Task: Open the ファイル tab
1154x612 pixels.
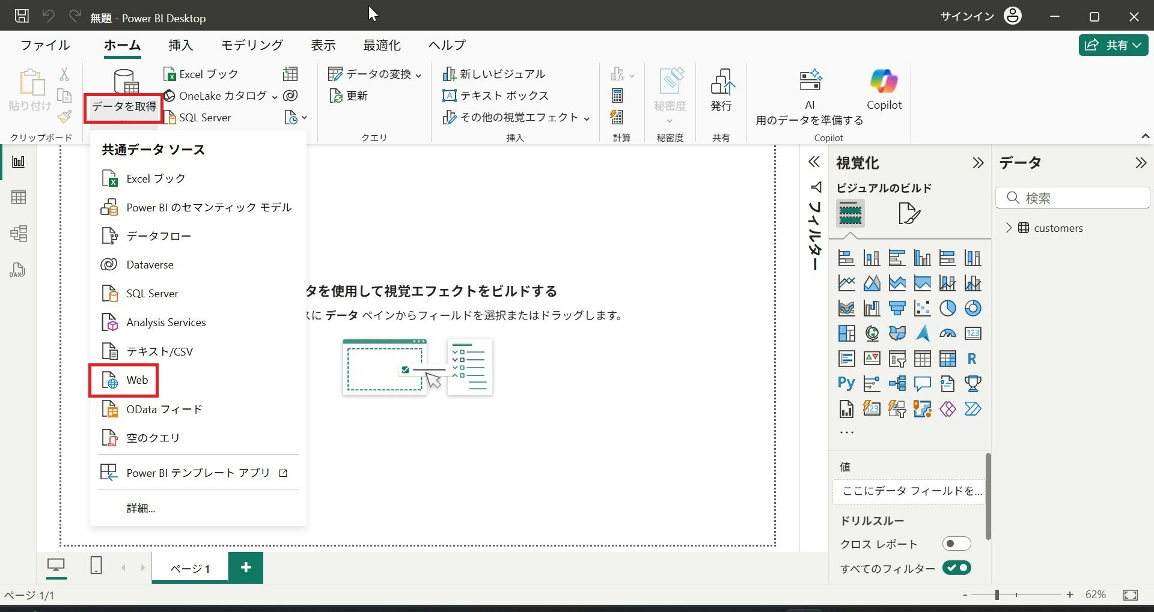Action: [45, 45]
